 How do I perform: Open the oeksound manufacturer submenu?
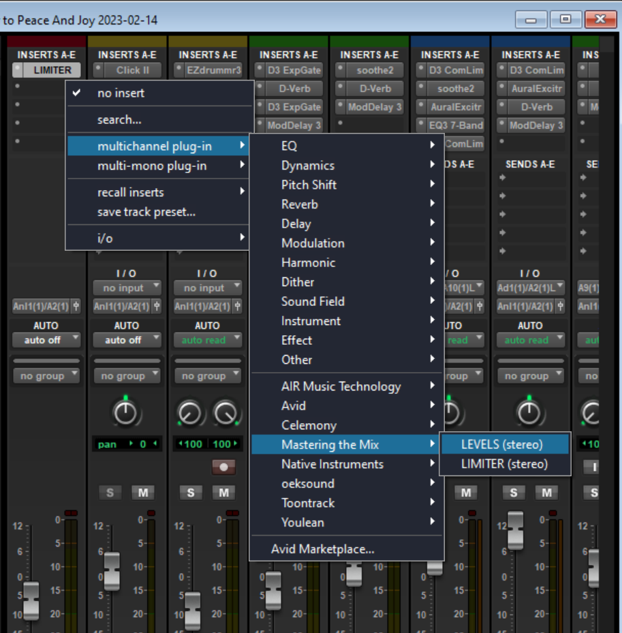[347, 483]
